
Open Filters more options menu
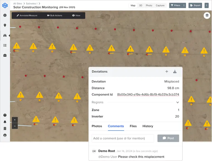click(184, 5)
